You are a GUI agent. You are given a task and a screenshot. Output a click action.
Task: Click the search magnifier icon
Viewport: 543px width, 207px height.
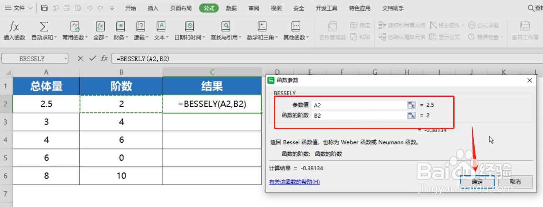[530, 8]
